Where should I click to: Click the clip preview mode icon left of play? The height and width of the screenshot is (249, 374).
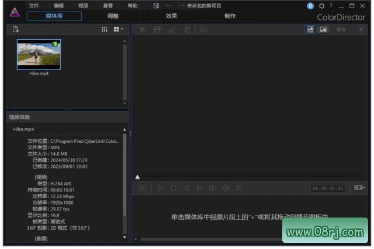[143, 188]
